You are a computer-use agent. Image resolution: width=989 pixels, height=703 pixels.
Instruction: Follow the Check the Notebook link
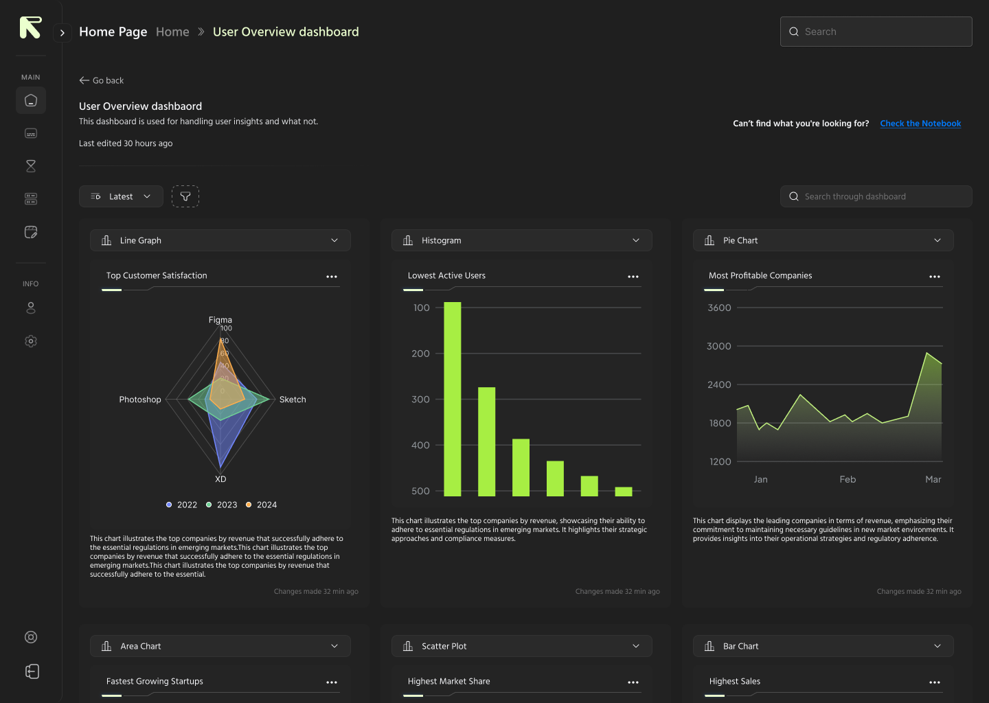[x=920, y=124]
